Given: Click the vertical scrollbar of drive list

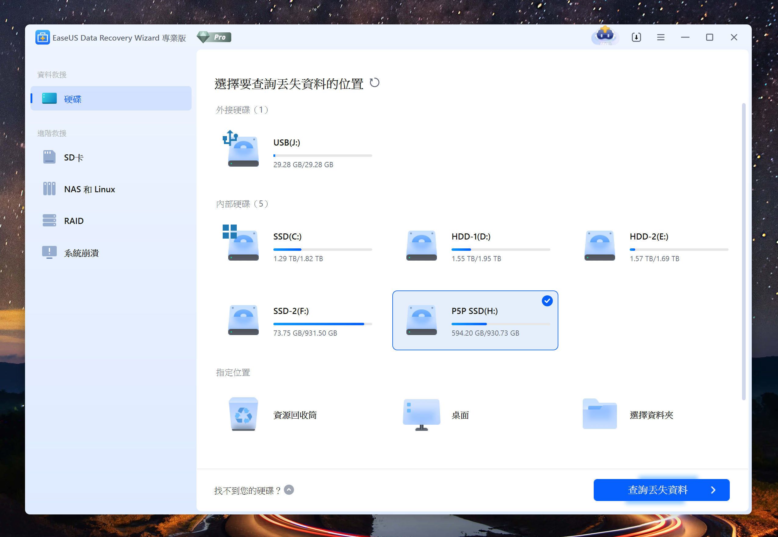Looking at the screenshot, I should (x=743, y=251).
